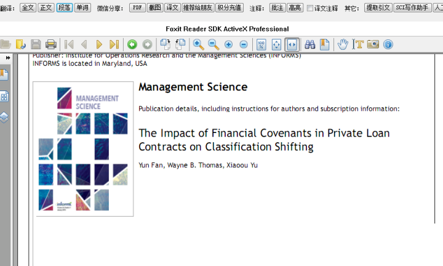Open the binoculars search tool
This screenshot has width=443, height=266.
tap(310, 44)
